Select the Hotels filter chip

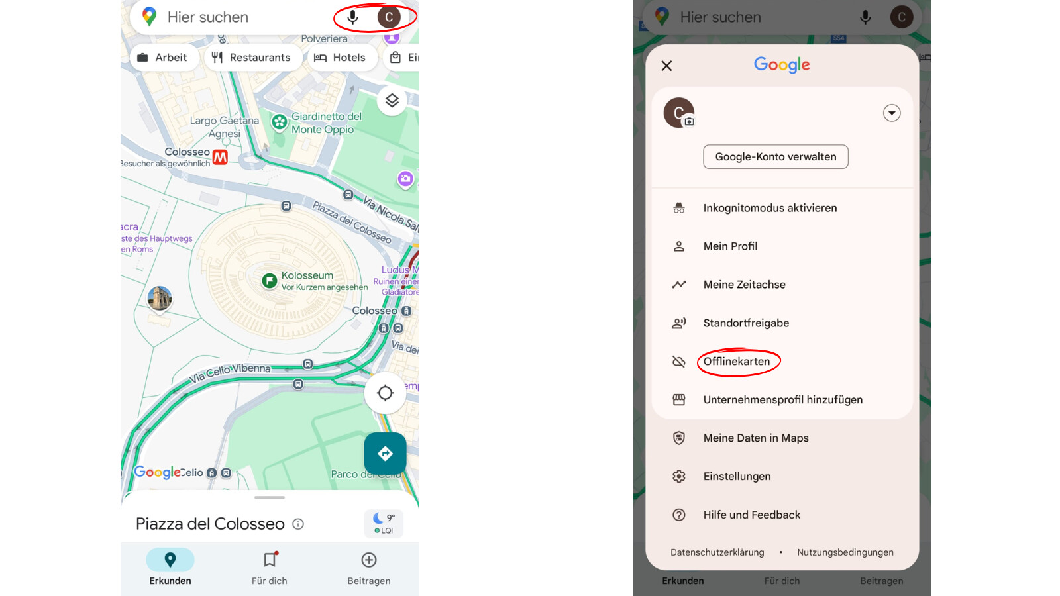click(x=340, y=58)
